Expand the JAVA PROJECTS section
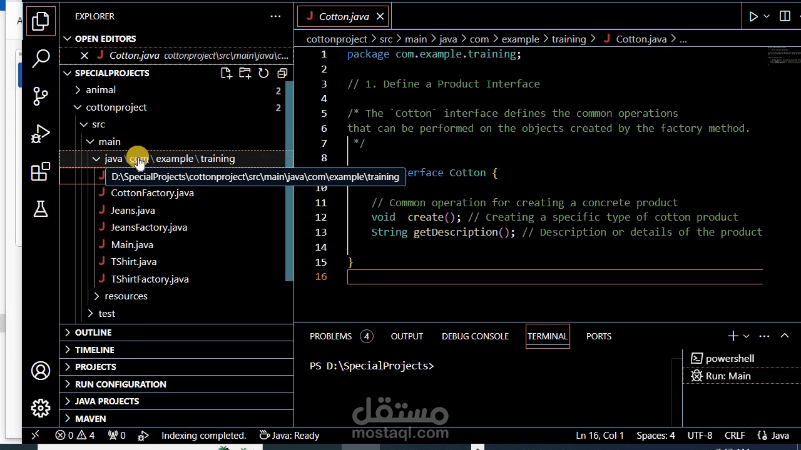 (176, 401)
